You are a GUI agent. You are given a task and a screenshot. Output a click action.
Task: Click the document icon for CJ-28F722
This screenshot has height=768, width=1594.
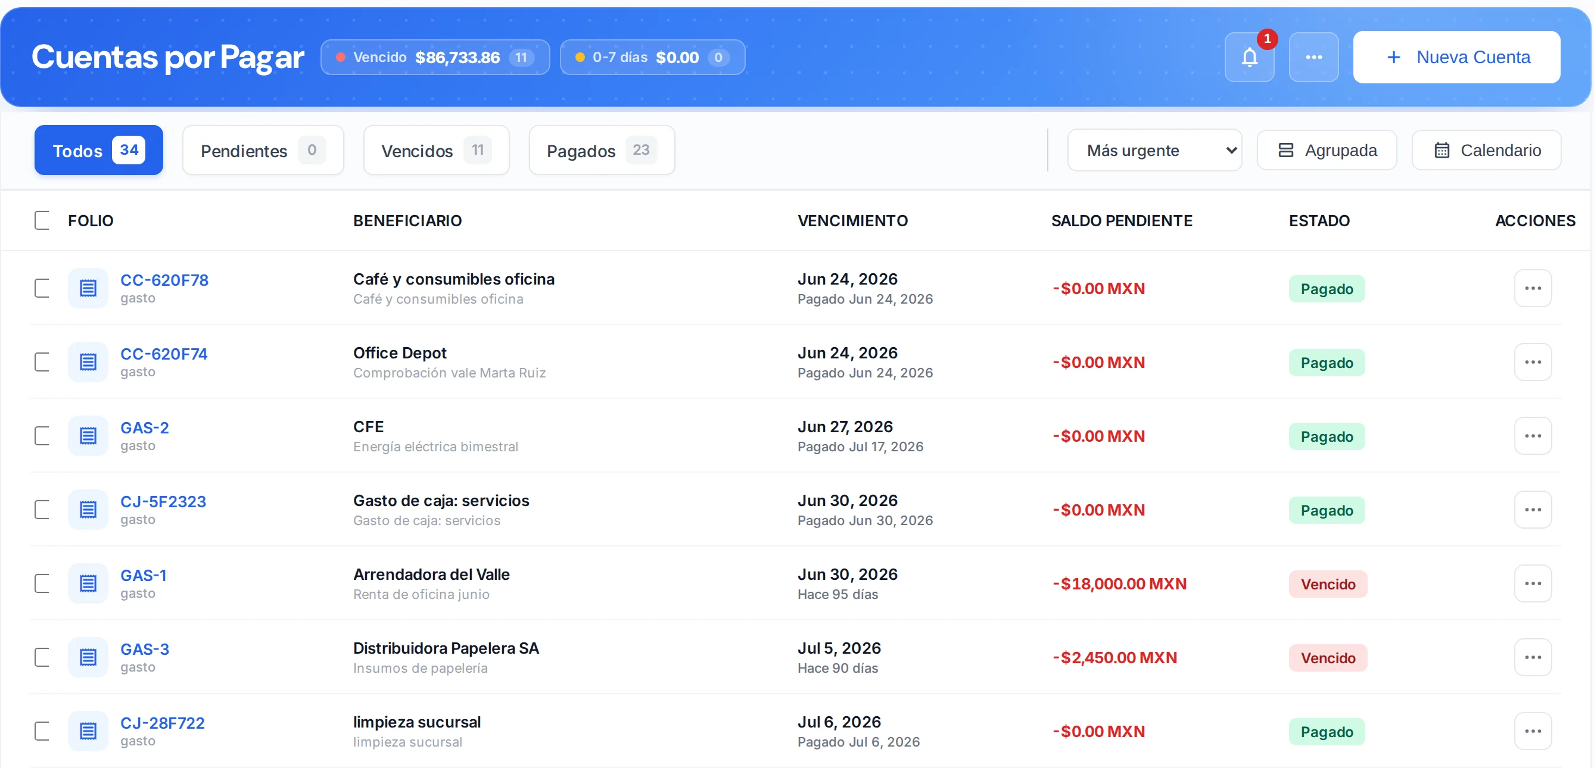click(x=88, y=731)
